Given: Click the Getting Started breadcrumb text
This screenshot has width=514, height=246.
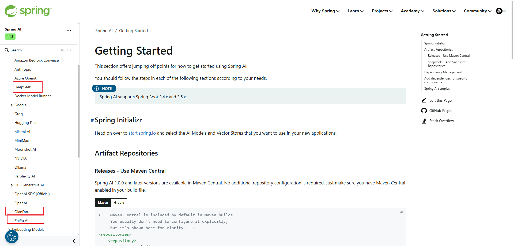Looking at the screenshot, I should (x=133, y=31).
